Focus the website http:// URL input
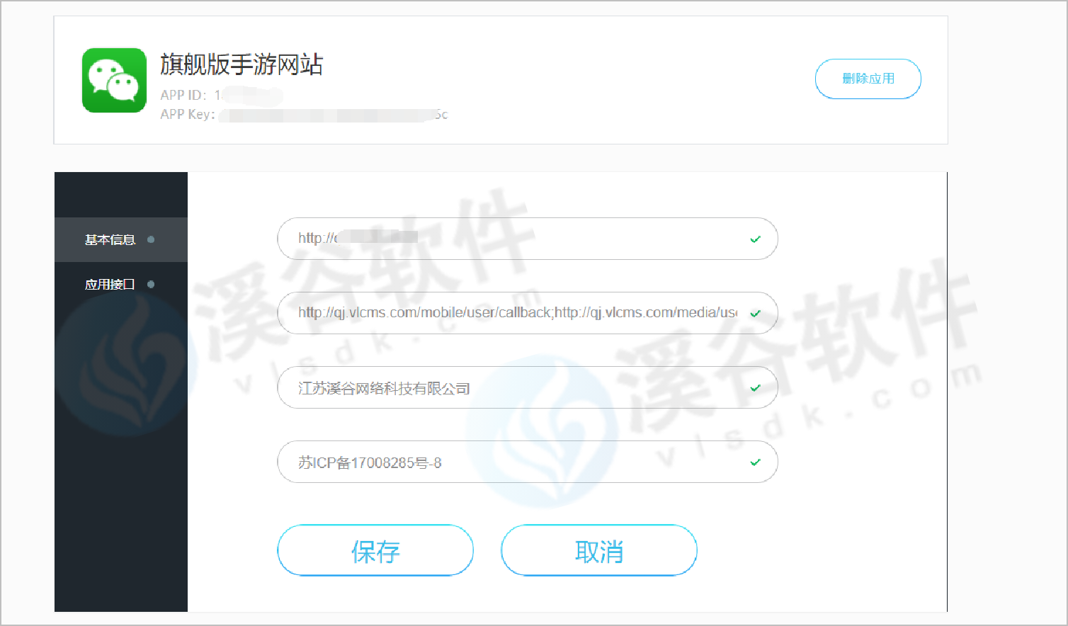This screenshot has width=1068, height=626. click(528, 239)
